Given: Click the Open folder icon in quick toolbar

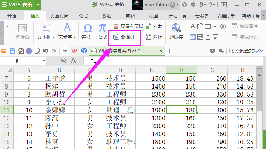Looking at the screenshot, I should 4,51.
